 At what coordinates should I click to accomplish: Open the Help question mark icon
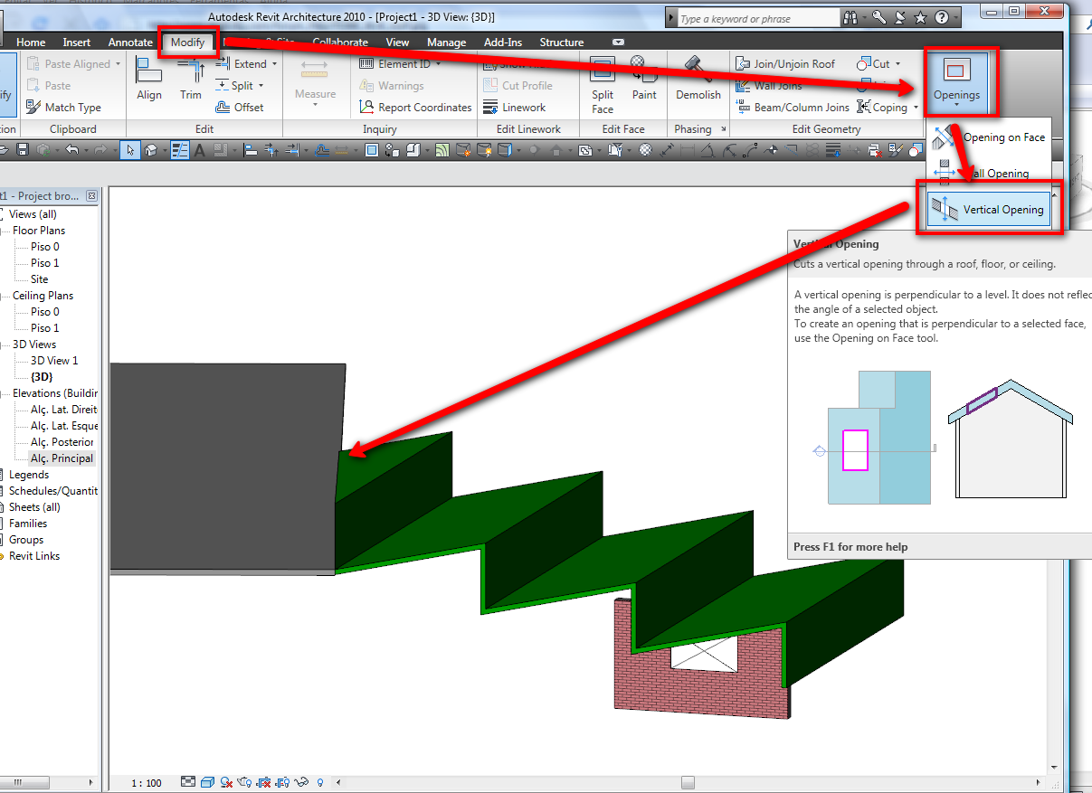[x=942, y=17]
